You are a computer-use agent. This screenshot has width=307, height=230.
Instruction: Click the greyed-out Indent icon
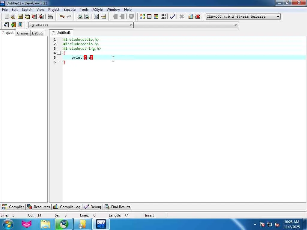coord(115,17)
